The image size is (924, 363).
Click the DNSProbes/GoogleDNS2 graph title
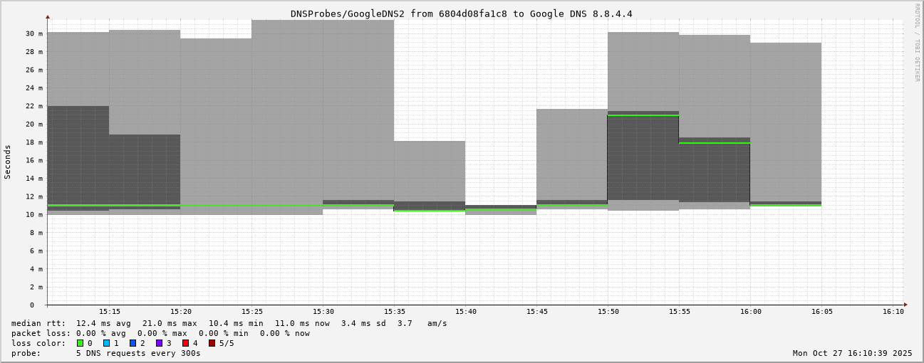coord(461,14)
